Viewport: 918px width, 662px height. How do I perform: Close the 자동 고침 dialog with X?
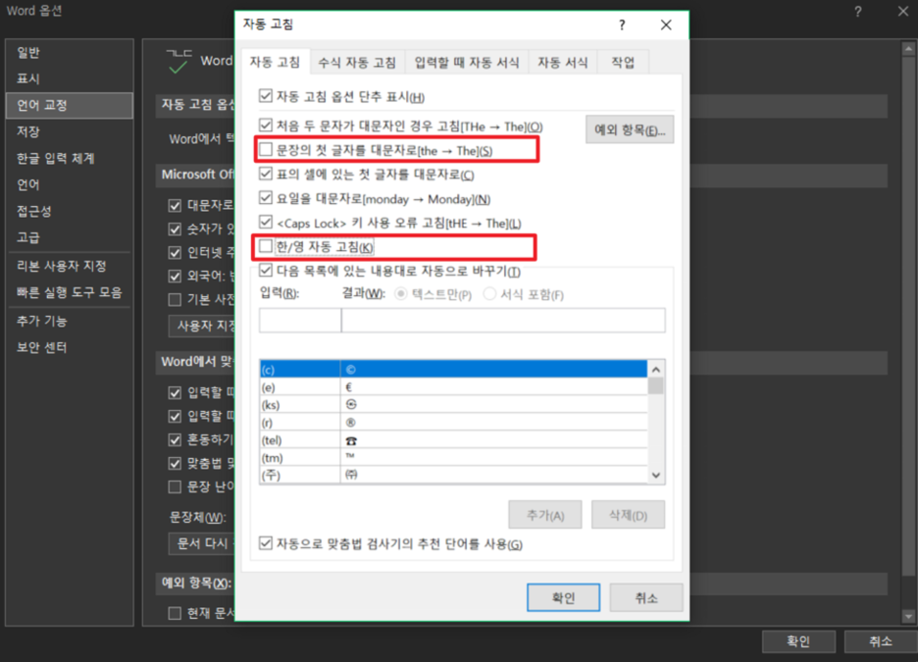click(x=666, y=25)
